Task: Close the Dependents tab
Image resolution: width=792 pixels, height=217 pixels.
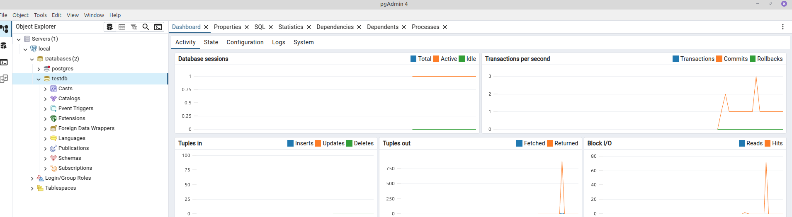Action: pos(404,27)
